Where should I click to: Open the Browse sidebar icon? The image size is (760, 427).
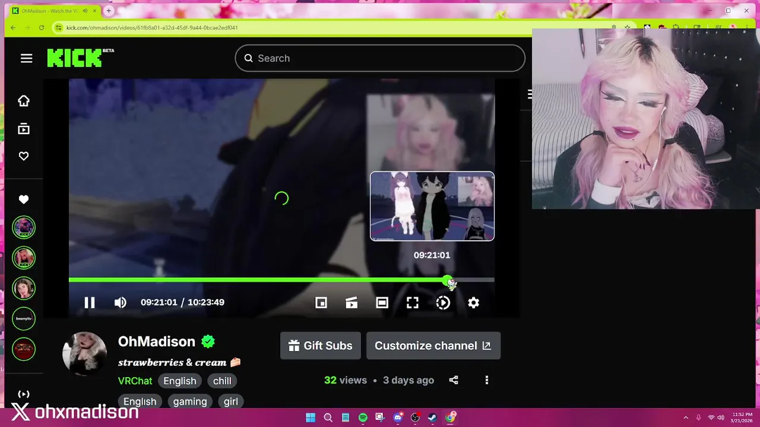pyautogui.click(x=24, y=129)
